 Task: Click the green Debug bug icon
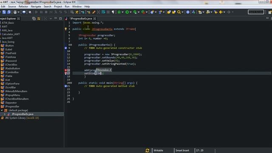coord(119,12)
